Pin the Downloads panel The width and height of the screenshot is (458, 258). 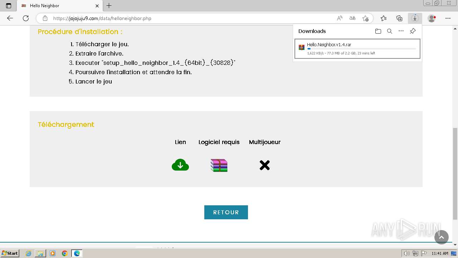(x=413, y=31)
